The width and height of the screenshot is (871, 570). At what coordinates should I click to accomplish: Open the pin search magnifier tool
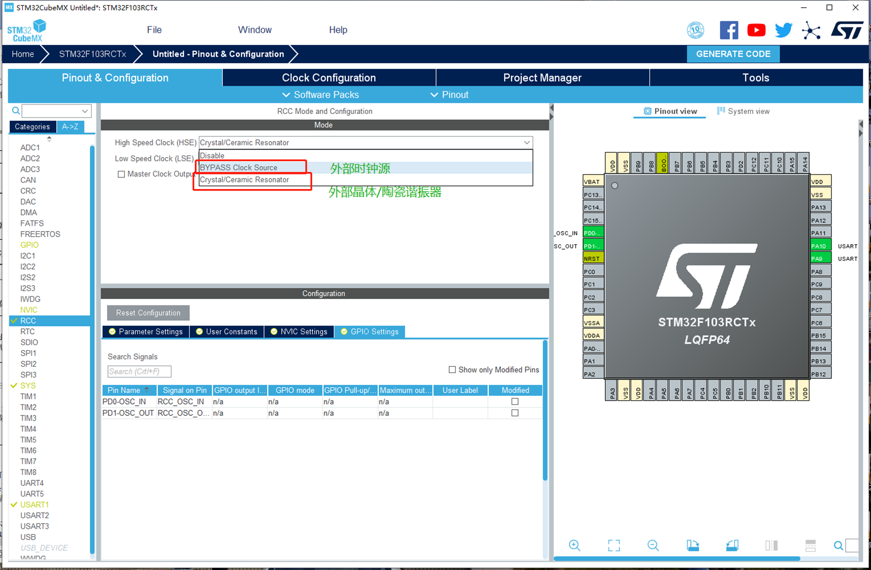[x=838, y=546]
